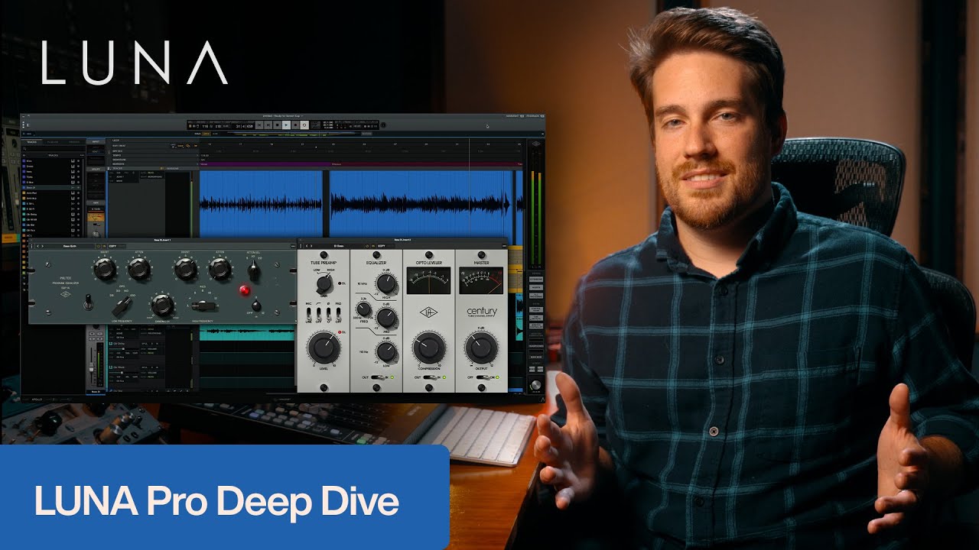Click the Century equalizer LOW knob
Viewport: 979px width, 550px height.
[386, 351]
